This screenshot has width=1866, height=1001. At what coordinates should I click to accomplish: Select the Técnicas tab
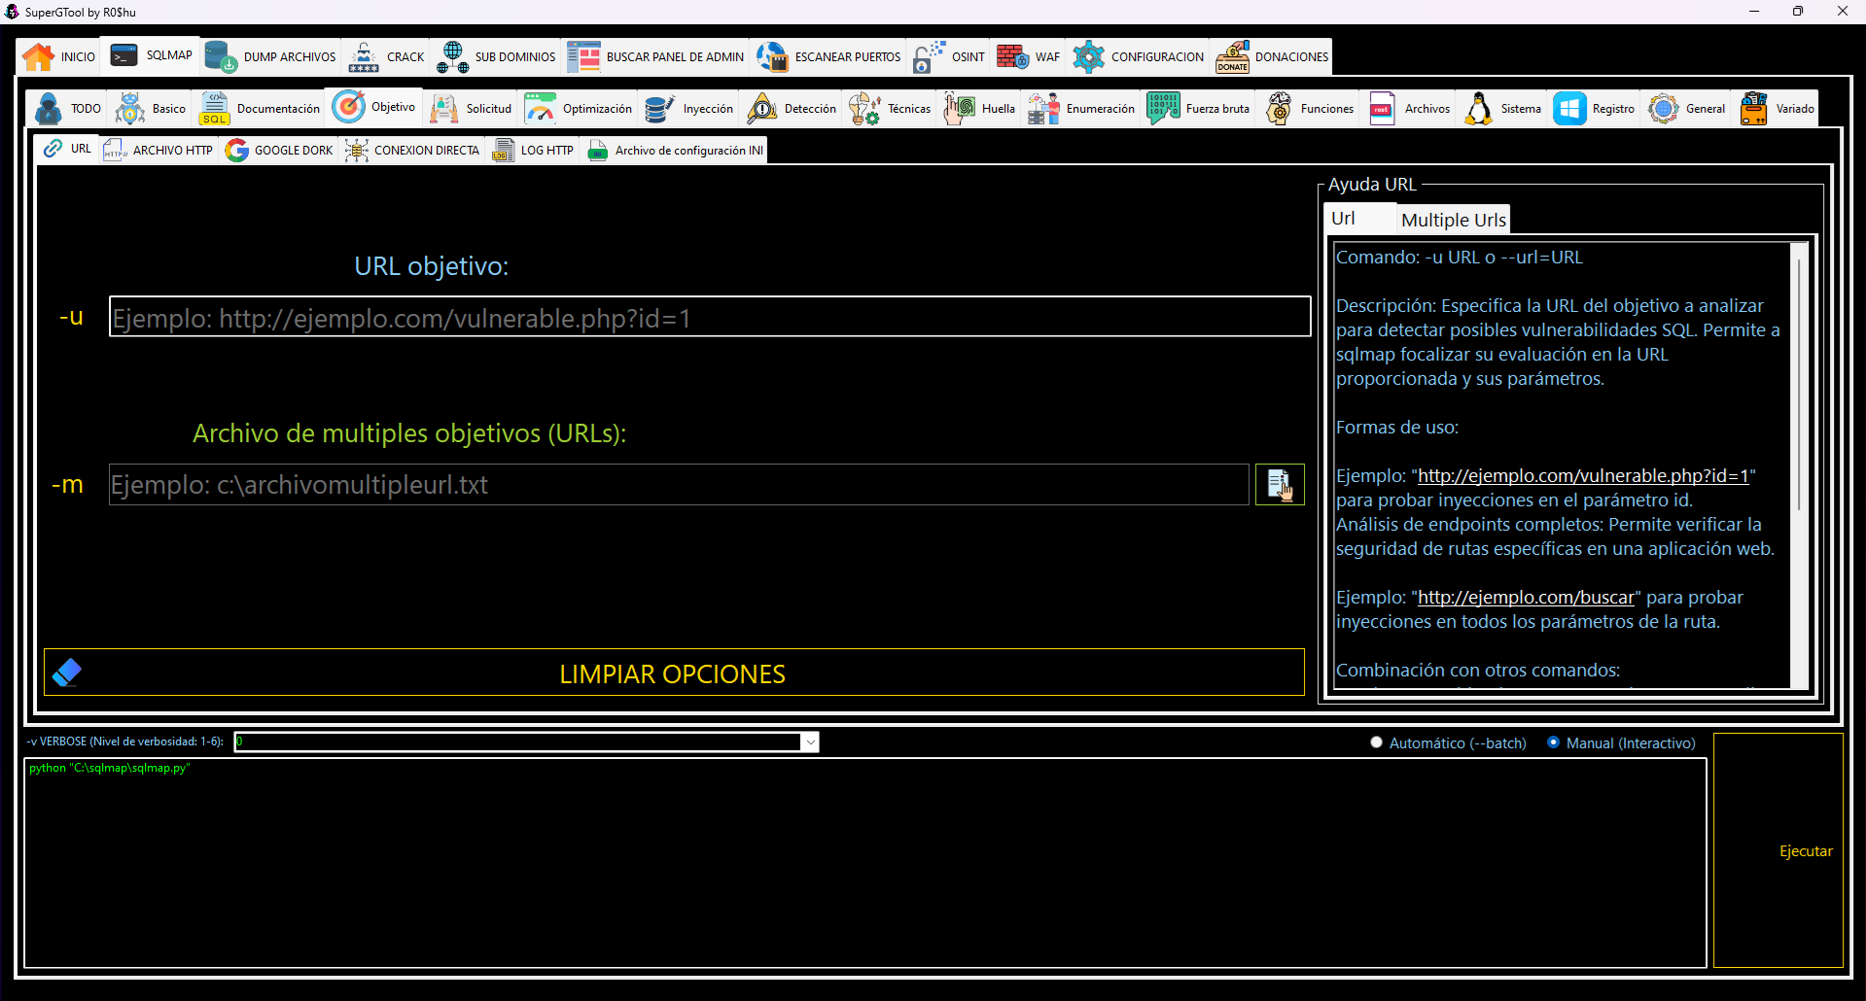pyautogui.click(x=889, y=109)
